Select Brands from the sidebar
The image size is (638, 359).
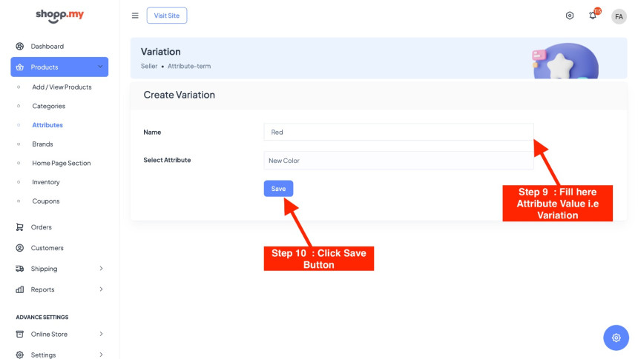[x=42, y=144]
